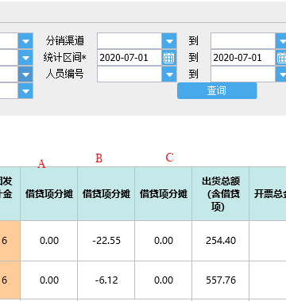The image size is (286, 301).
Task: Click the 统计区间* label
Action: point(65,57)
